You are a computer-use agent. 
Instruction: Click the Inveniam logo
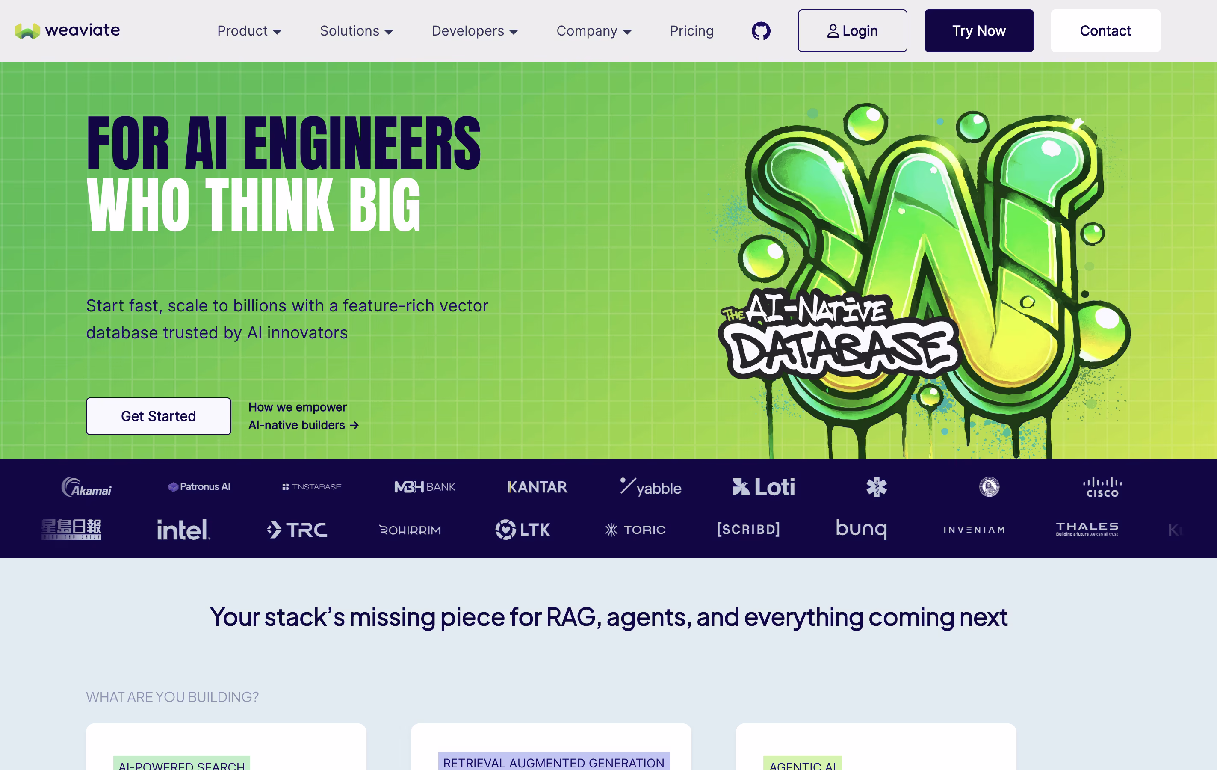974,530
